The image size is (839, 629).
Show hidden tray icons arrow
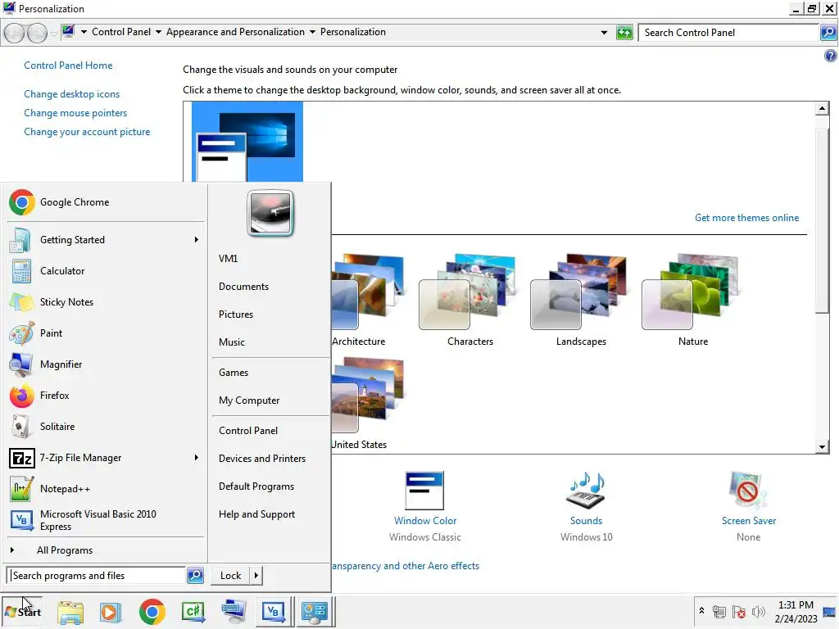[701, 611]
